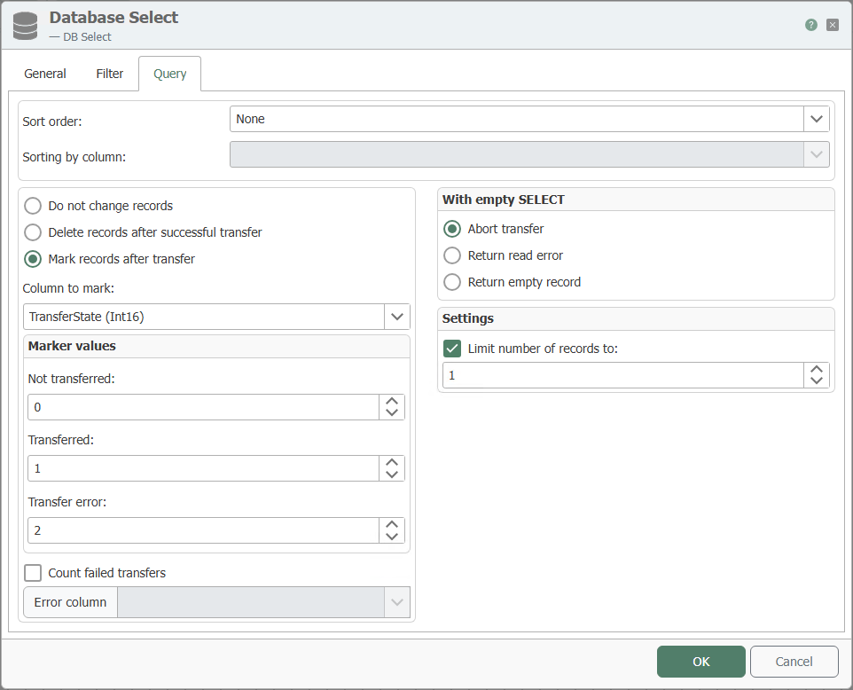
Task: Decrease the Transferred marker value
Action: (x=392, y=474)
